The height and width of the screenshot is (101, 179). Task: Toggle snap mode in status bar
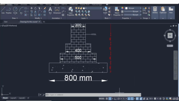tap(110, 98)
